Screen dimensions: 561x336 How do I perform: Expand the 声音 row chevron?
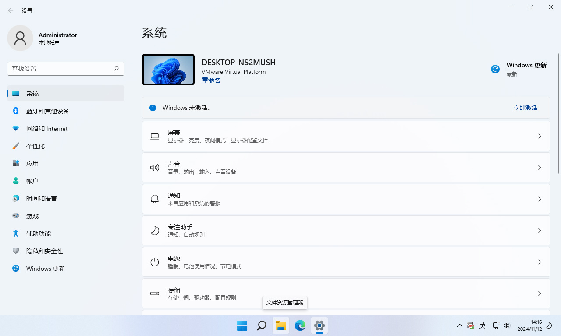click(x=540, y=168)
